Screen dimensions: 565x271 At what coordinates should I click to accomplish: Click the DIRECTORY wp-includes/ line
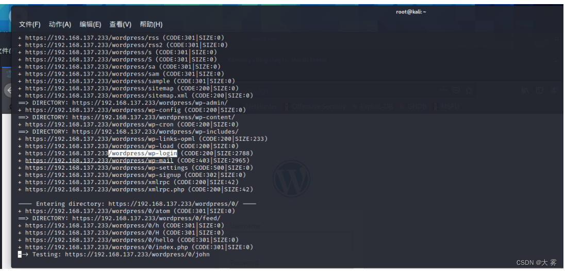pyautogui.click(x=128, y=132)
